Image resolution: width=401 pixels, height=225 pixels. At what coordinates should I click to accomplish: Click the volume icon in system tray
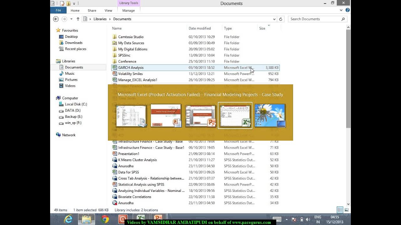308,219
